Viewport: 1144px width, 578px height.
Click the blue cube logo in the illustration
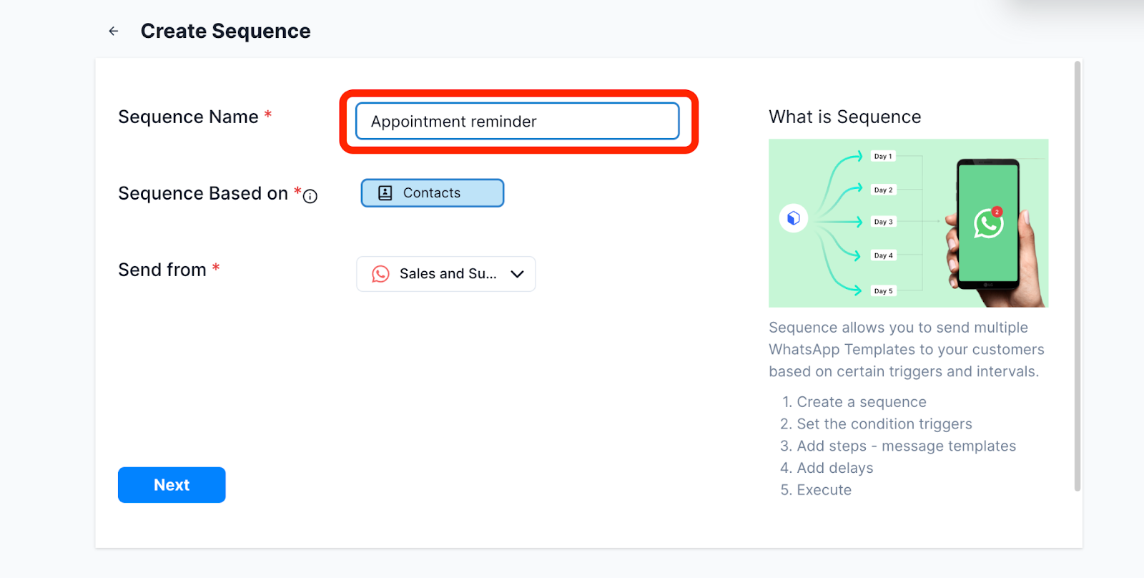(794, 218)
